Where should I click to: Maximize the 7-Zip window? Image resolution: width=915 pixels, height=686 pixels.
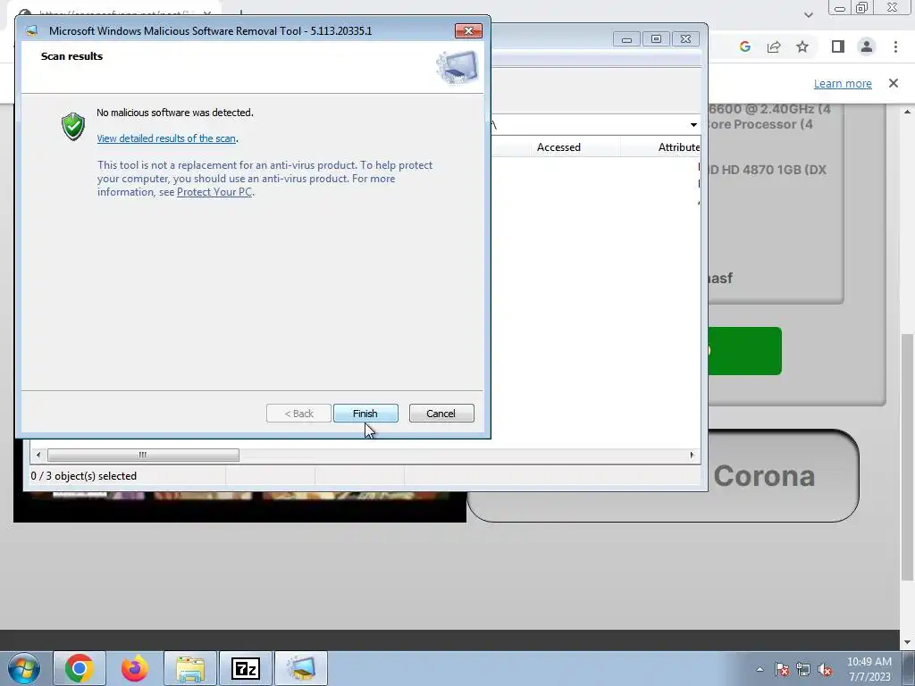[x=656, y=39]
